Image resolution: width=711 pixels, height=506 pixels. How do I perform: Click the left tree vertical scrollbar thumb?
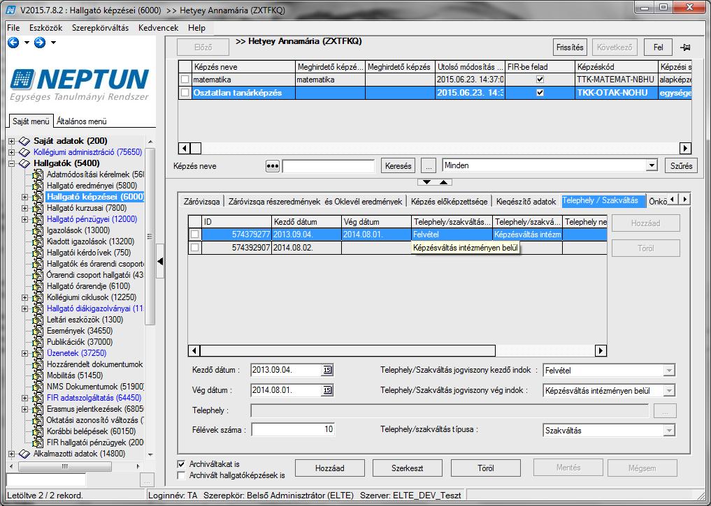coord(150,237)
